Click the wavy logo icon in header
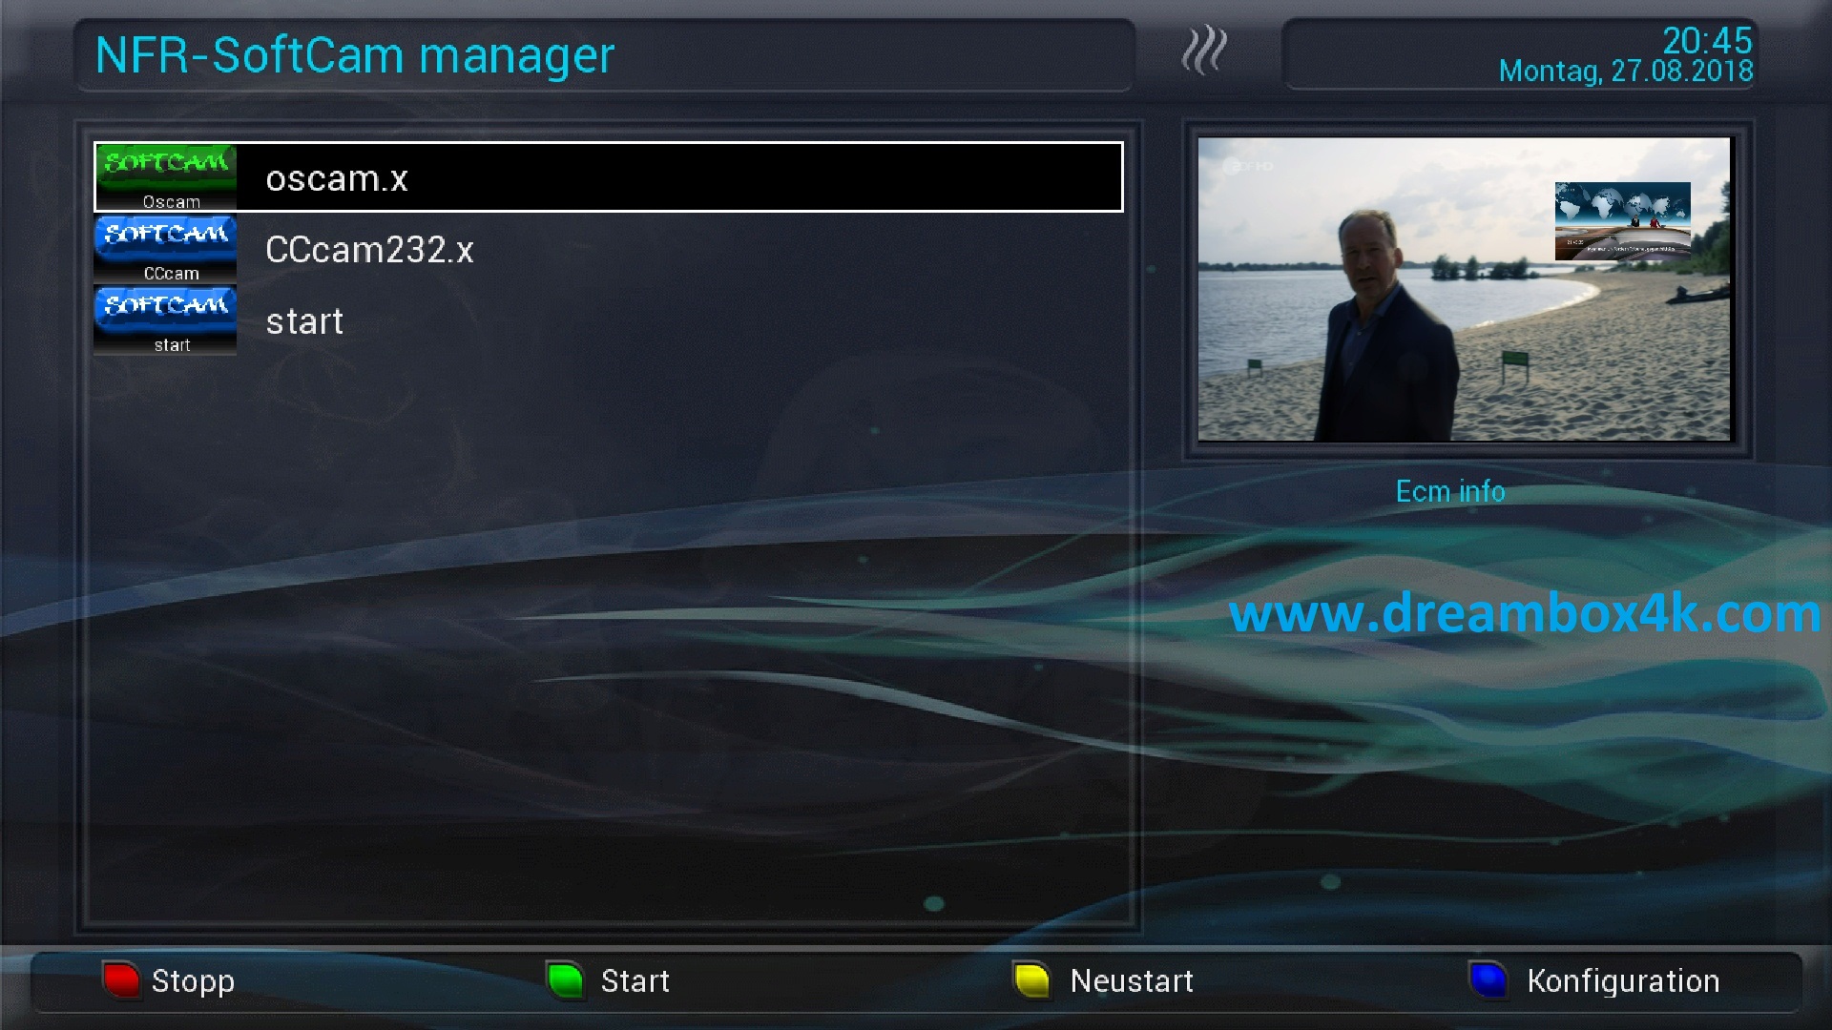Screen dimensions: 1832x1030 coord(1204,51)
